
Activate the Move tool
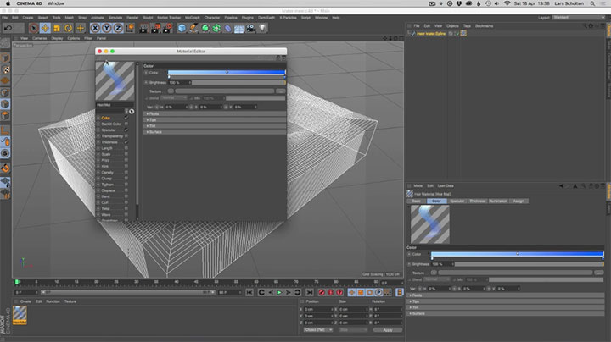45,28
